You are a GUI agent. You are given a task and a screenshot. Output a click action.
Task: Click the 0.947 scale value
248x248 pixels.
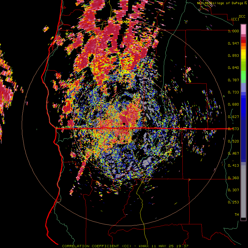pyautogui.click(x=233, y=43)
